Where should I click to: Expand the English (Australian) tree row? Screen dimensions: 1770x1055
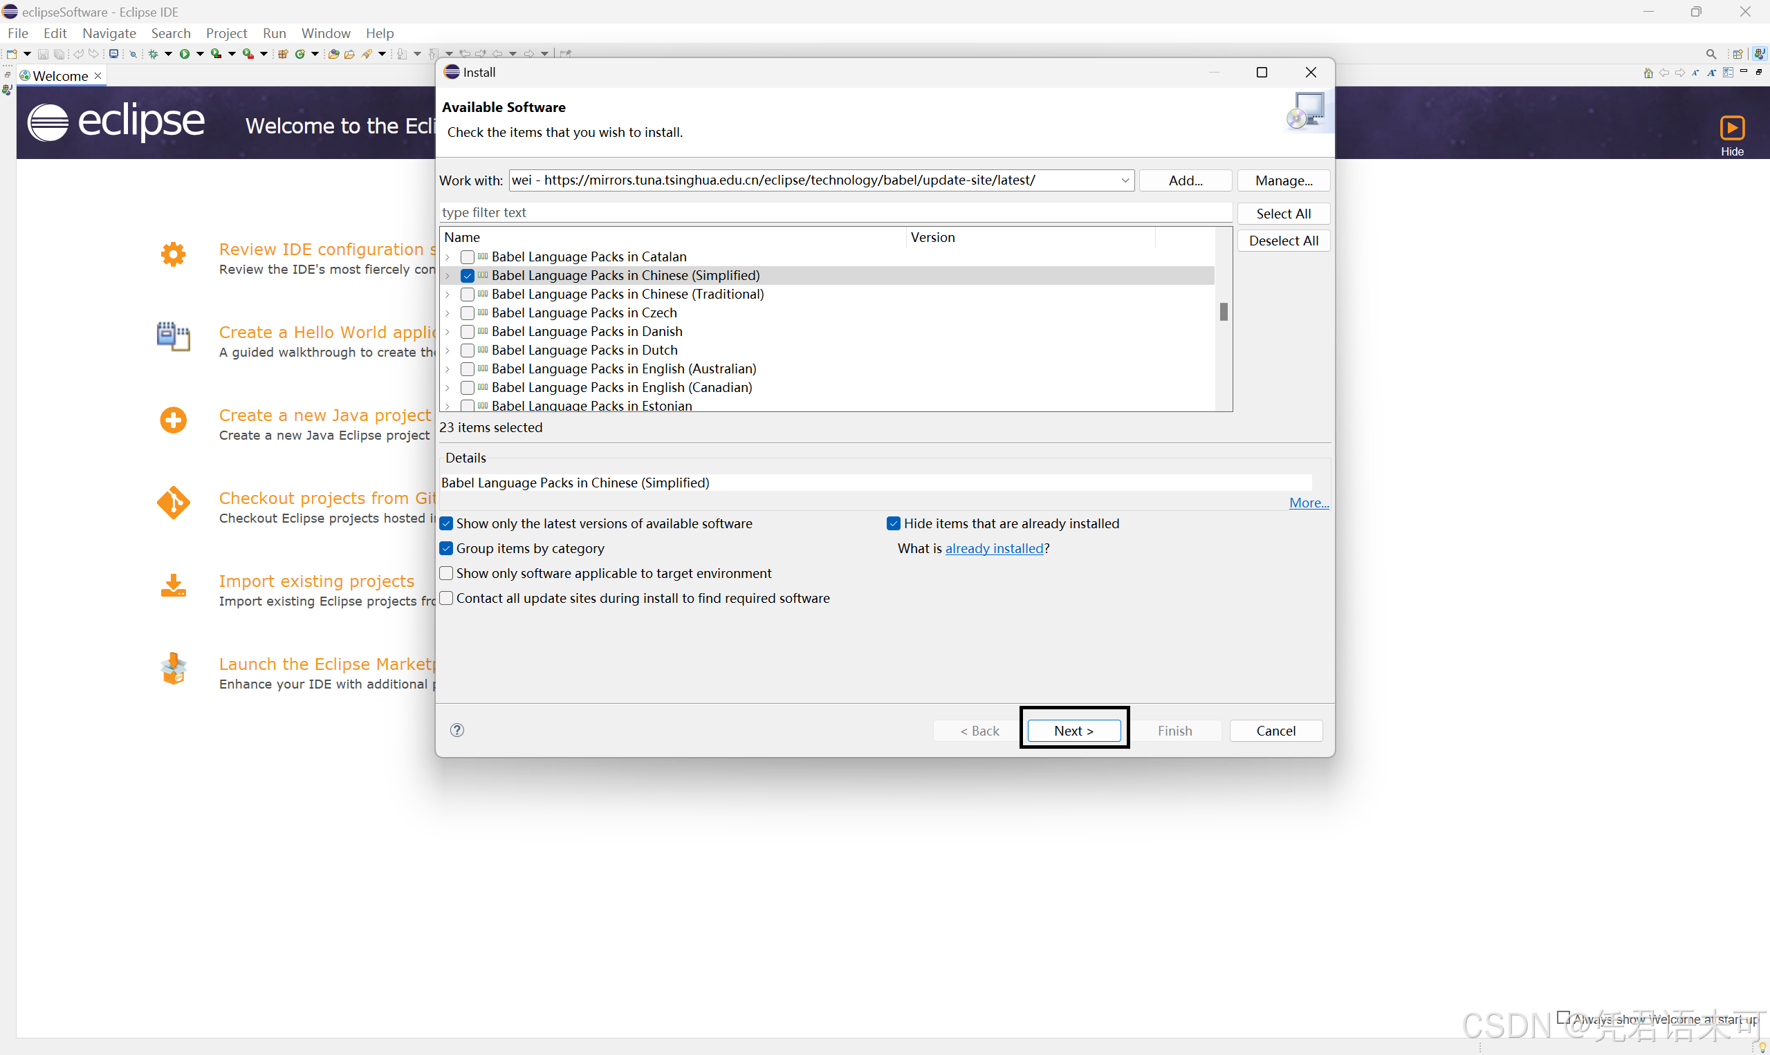click(x=448, y=369)
